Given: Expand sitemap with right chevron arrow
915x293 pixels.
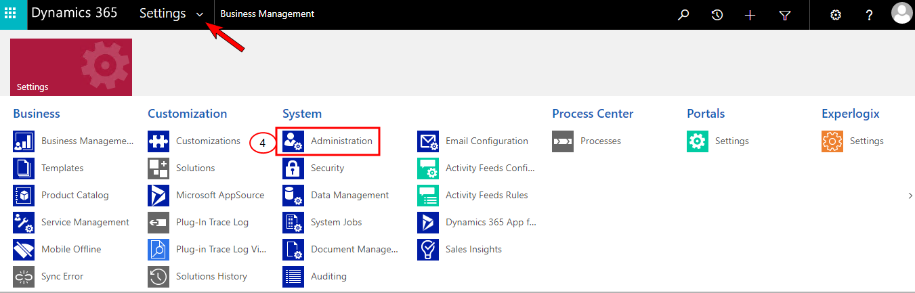Looking at the screenshot, I should click(910, 195).
